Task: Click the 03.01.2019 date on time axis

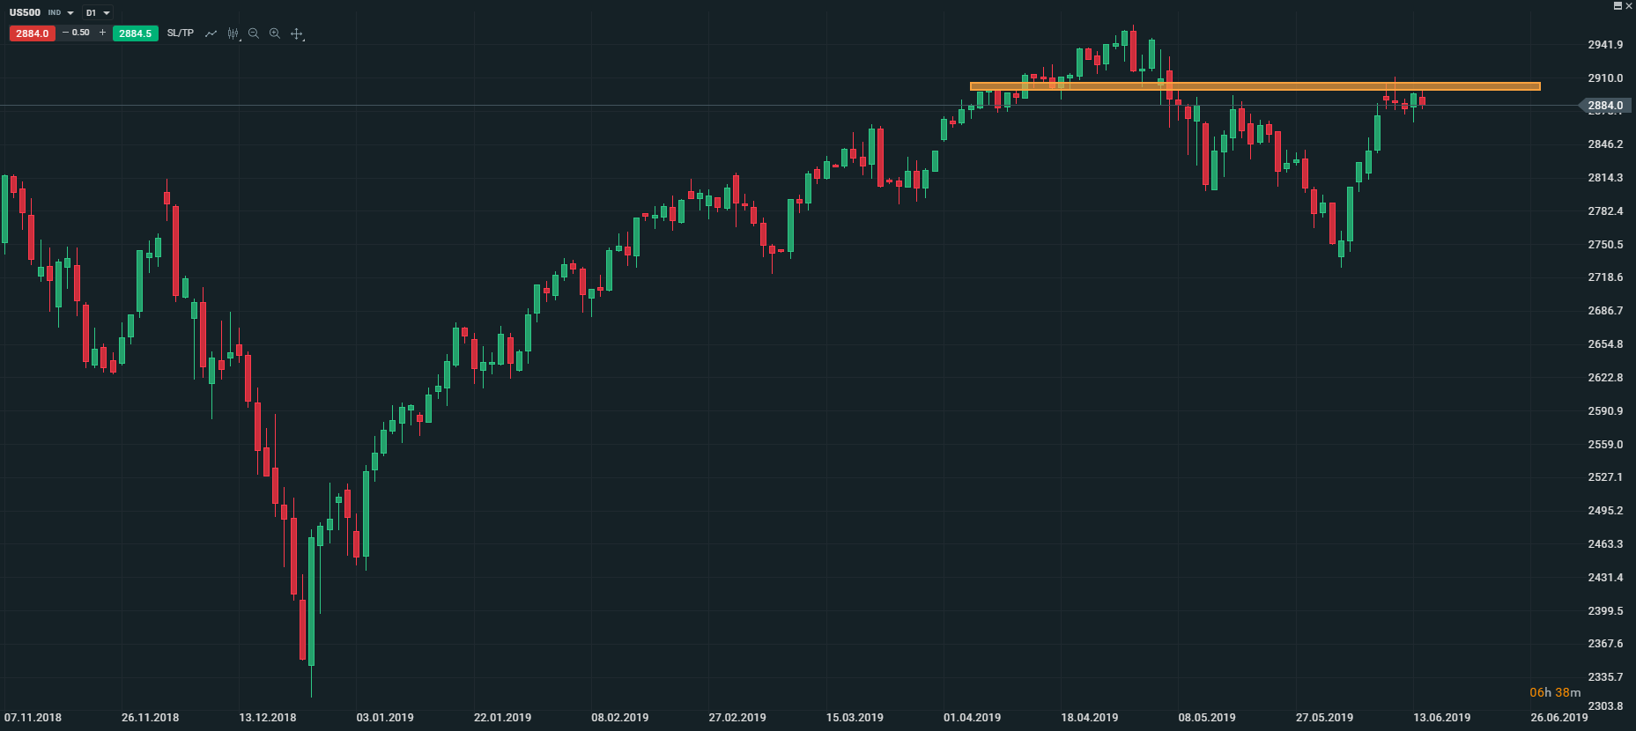Action: tap(385, 717)
